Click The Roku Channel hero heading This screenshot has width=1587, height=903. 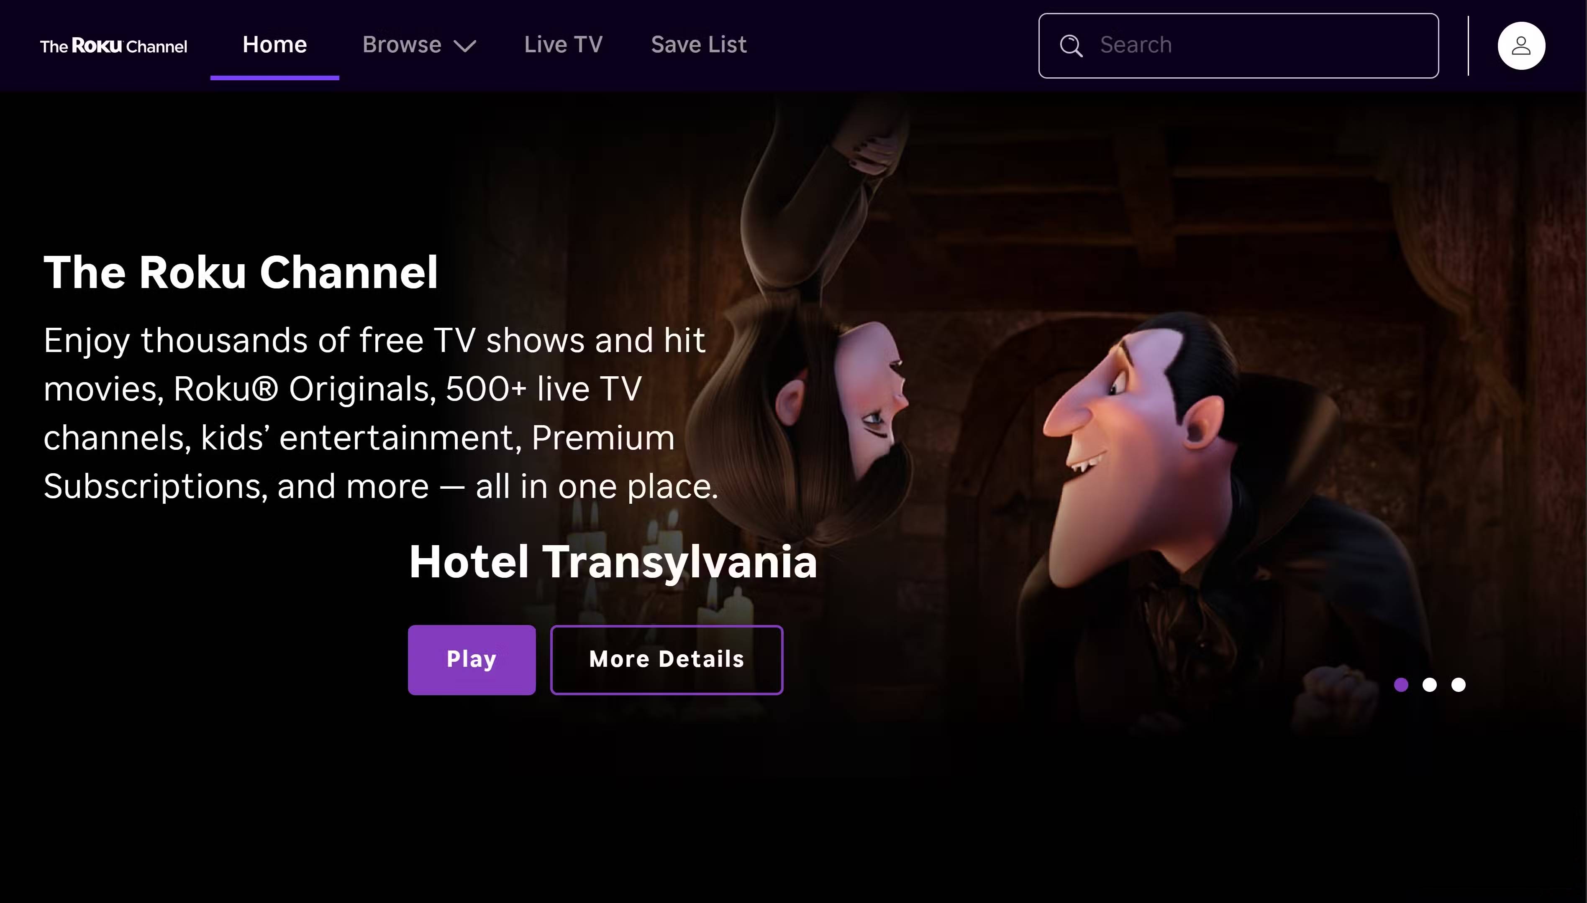click(x=241, y=272)
